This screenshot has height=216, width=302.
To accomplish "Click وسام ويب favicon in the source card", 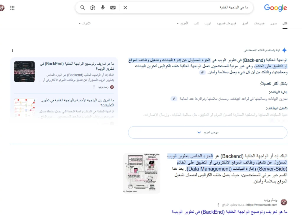I will (x=112, y=87).
